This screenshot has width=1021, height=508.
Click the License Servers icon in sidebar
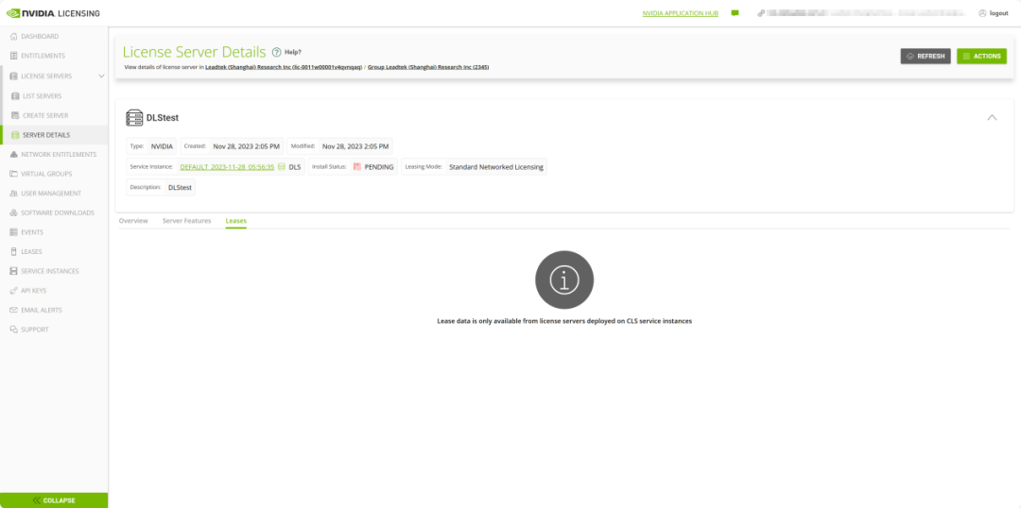pyautogui.click(x=13, y=76)
